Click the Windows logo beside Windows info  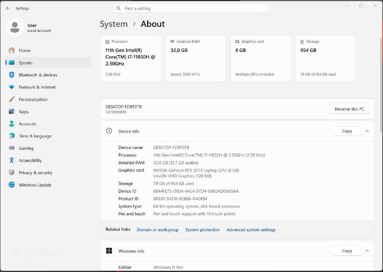click(109, 251)
